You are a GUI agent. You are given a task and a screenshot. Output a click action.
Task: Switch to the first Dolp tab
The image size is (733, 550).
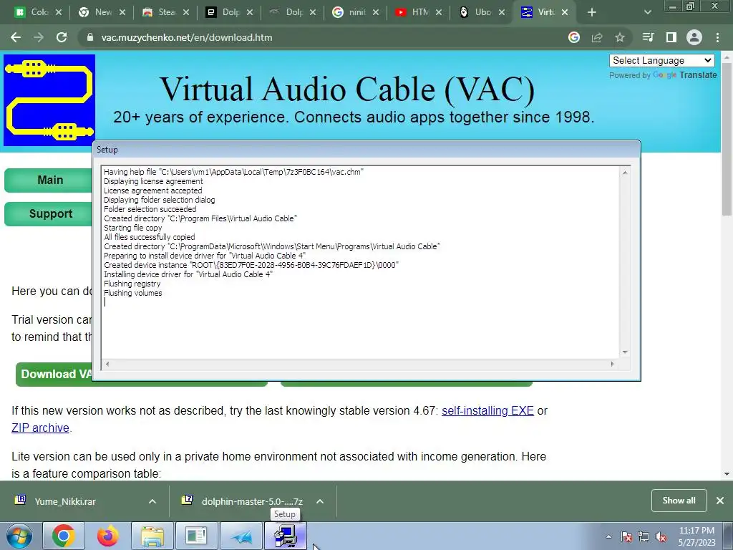230,12
